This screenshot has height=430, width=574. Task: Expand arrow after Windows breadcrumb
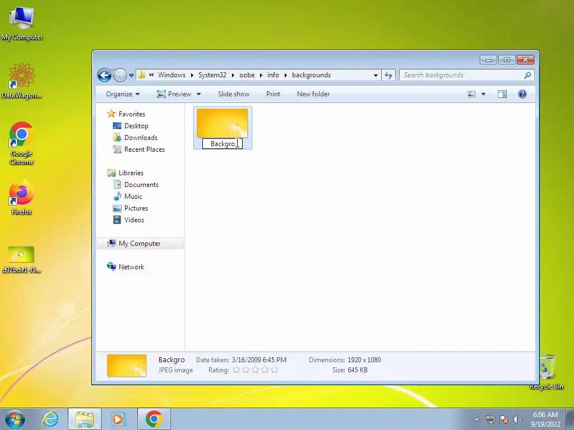pos(192,76)
